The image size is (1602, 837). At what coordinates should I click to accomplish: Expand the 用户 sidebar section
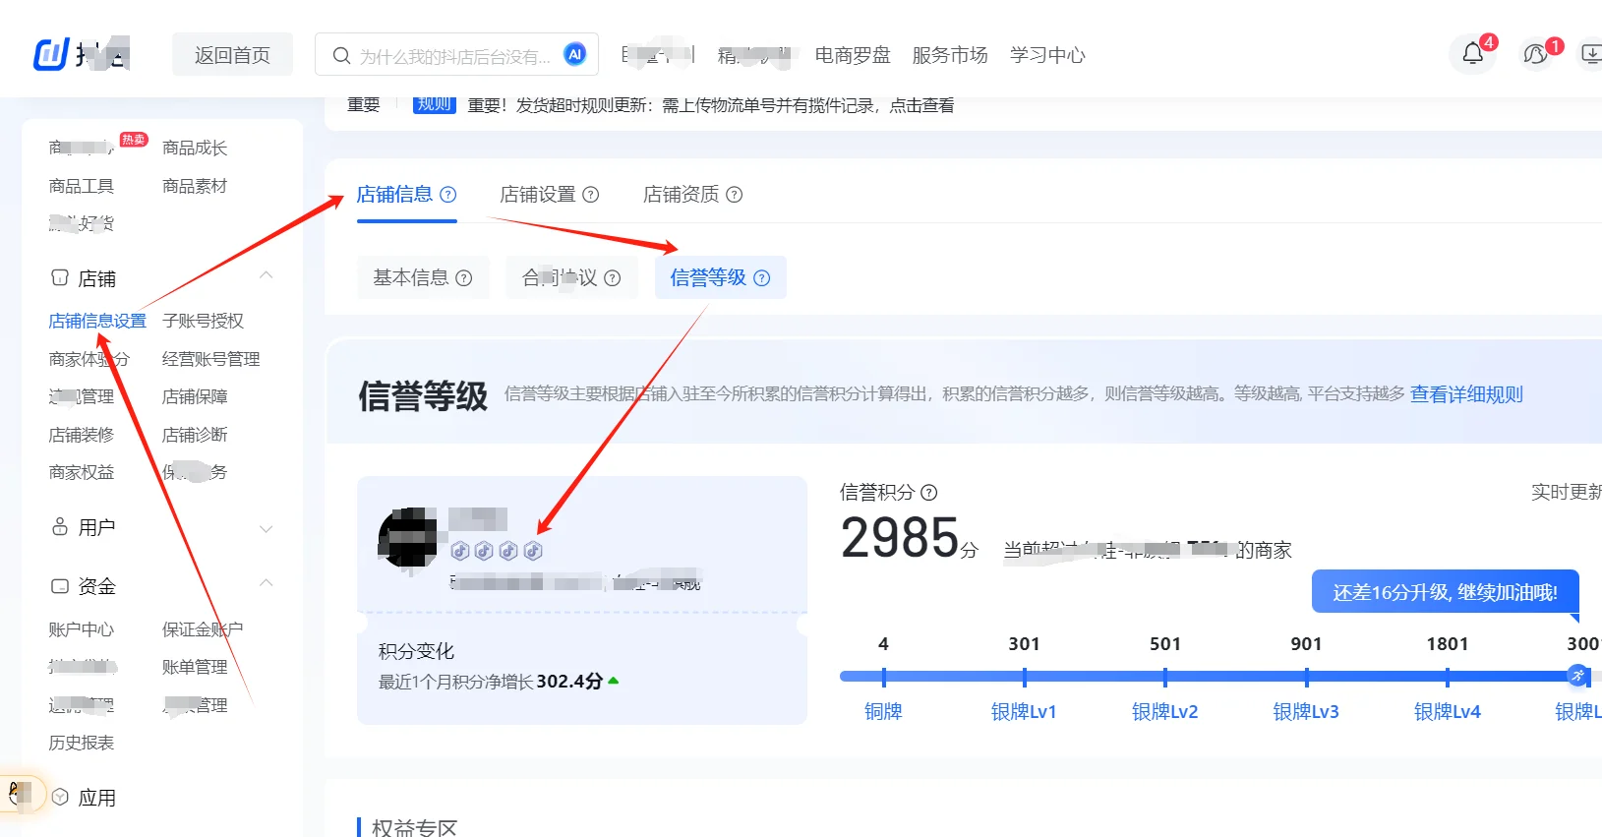pyautogui.click(x=266, y=529)
